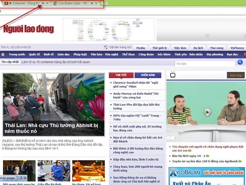Close the Schannel tab
Viewport: 246px width, 185px height.
[47, 3]
